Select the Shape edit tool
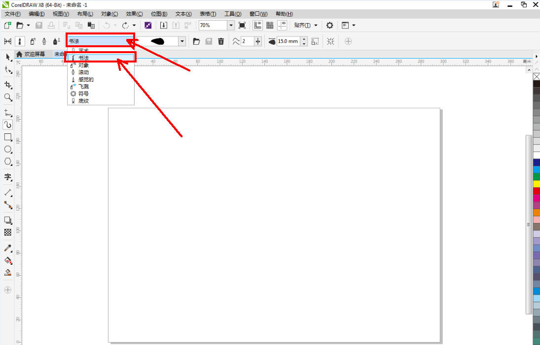This screenshot has height=345, width=540. click(8, 70)
